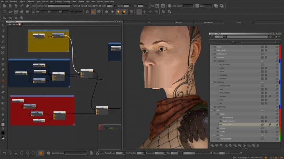Click the new project page icon

coord(4,6)
